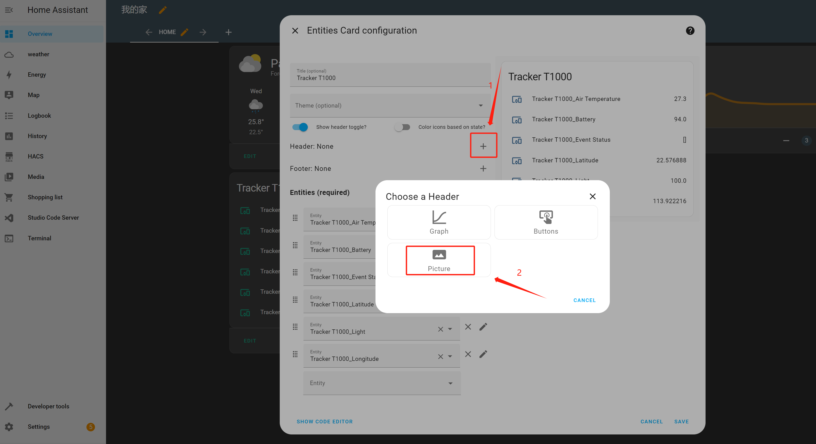Open the Energy sidebar item

(x=52, y=75)
